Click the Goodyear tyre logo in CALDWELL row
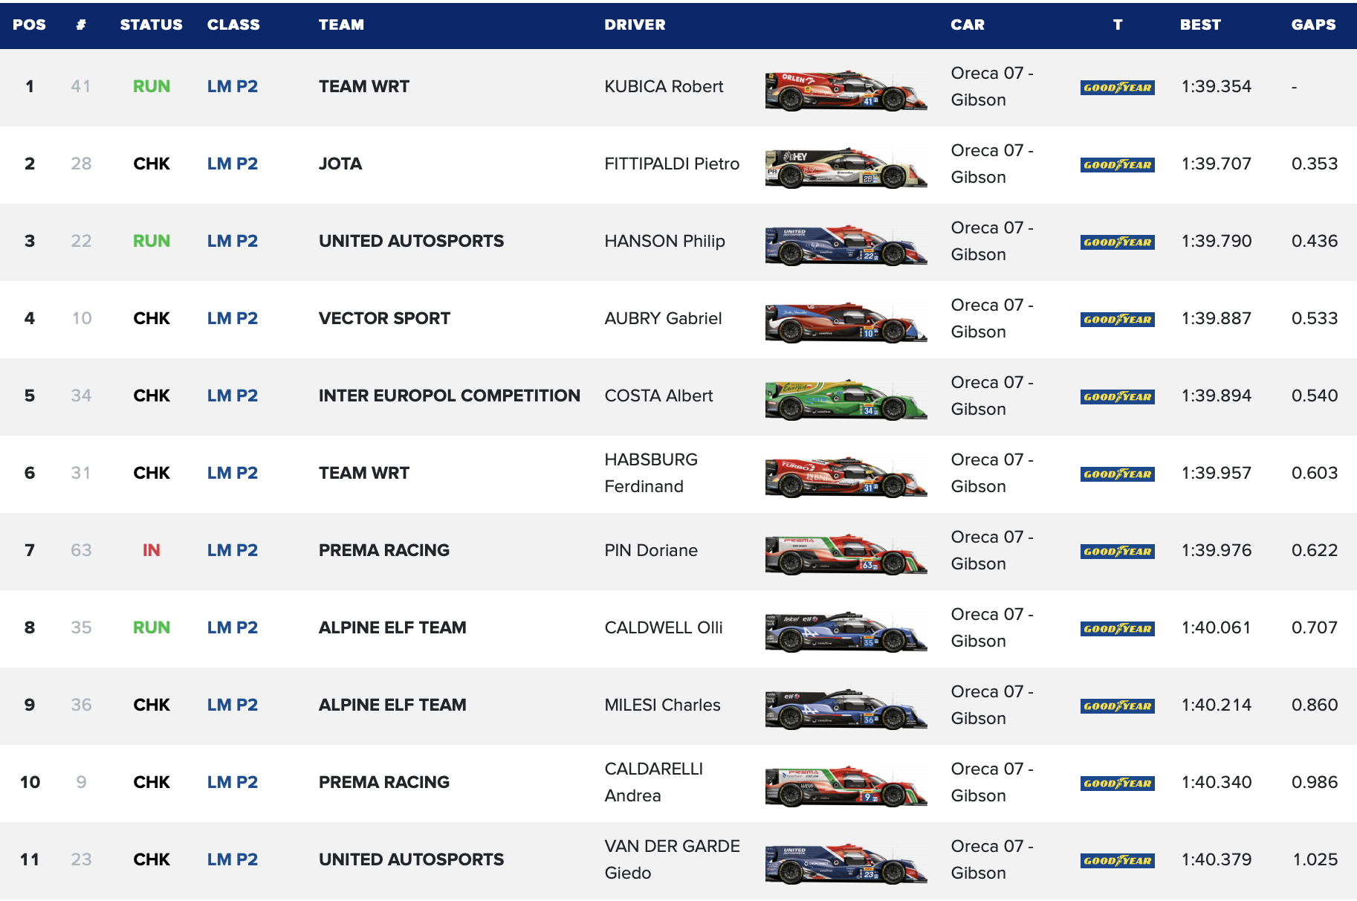Image resolution: width=1357 pixels, height=901 pixels. pos(1117,629)
